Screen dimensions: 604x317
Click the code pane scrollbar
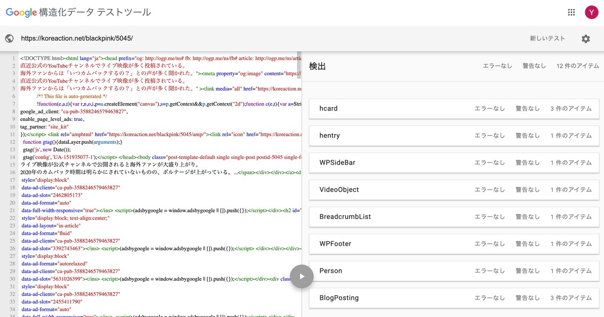tap(299, 62)
